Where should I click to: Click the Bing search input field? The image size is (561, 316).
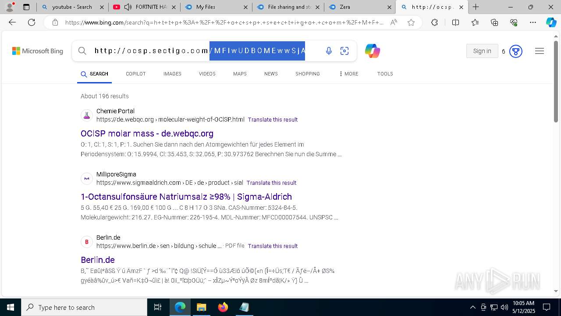pos(199,51)
